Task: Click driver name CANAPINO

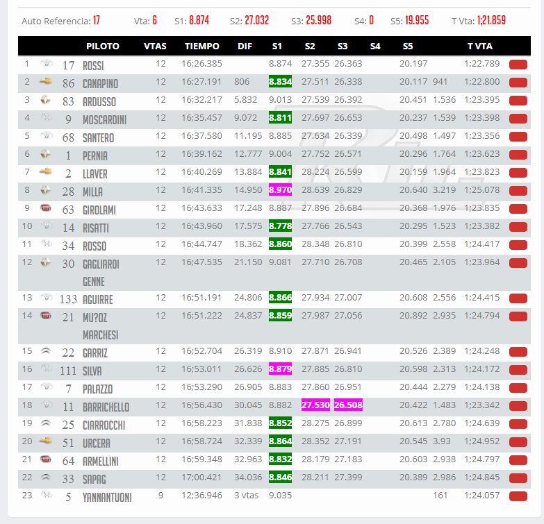Action: (100, 83)
